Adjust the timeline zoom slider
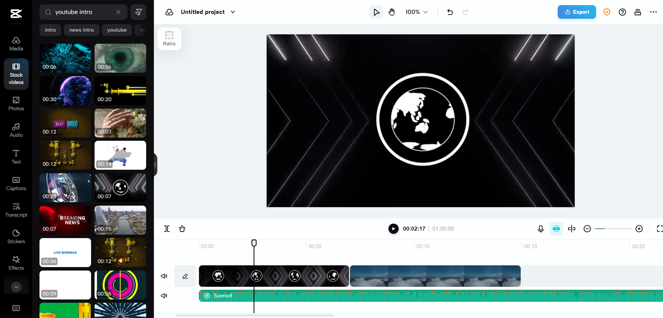Viewport: 663px width, 318px height. tap(613, 229)
